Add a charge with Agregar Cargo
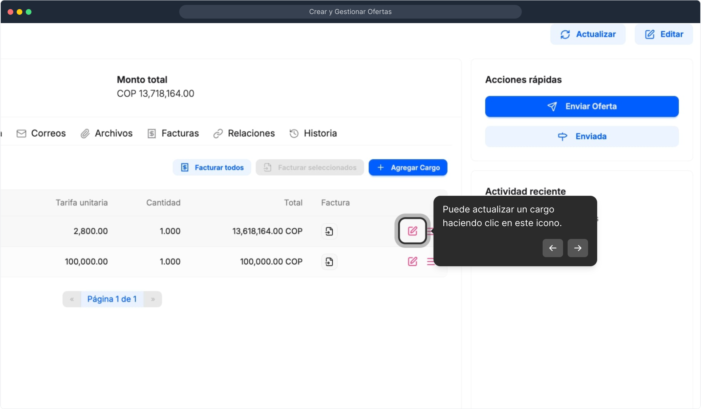The width and height of the screenshot is (701, 409). click(408, 167)
